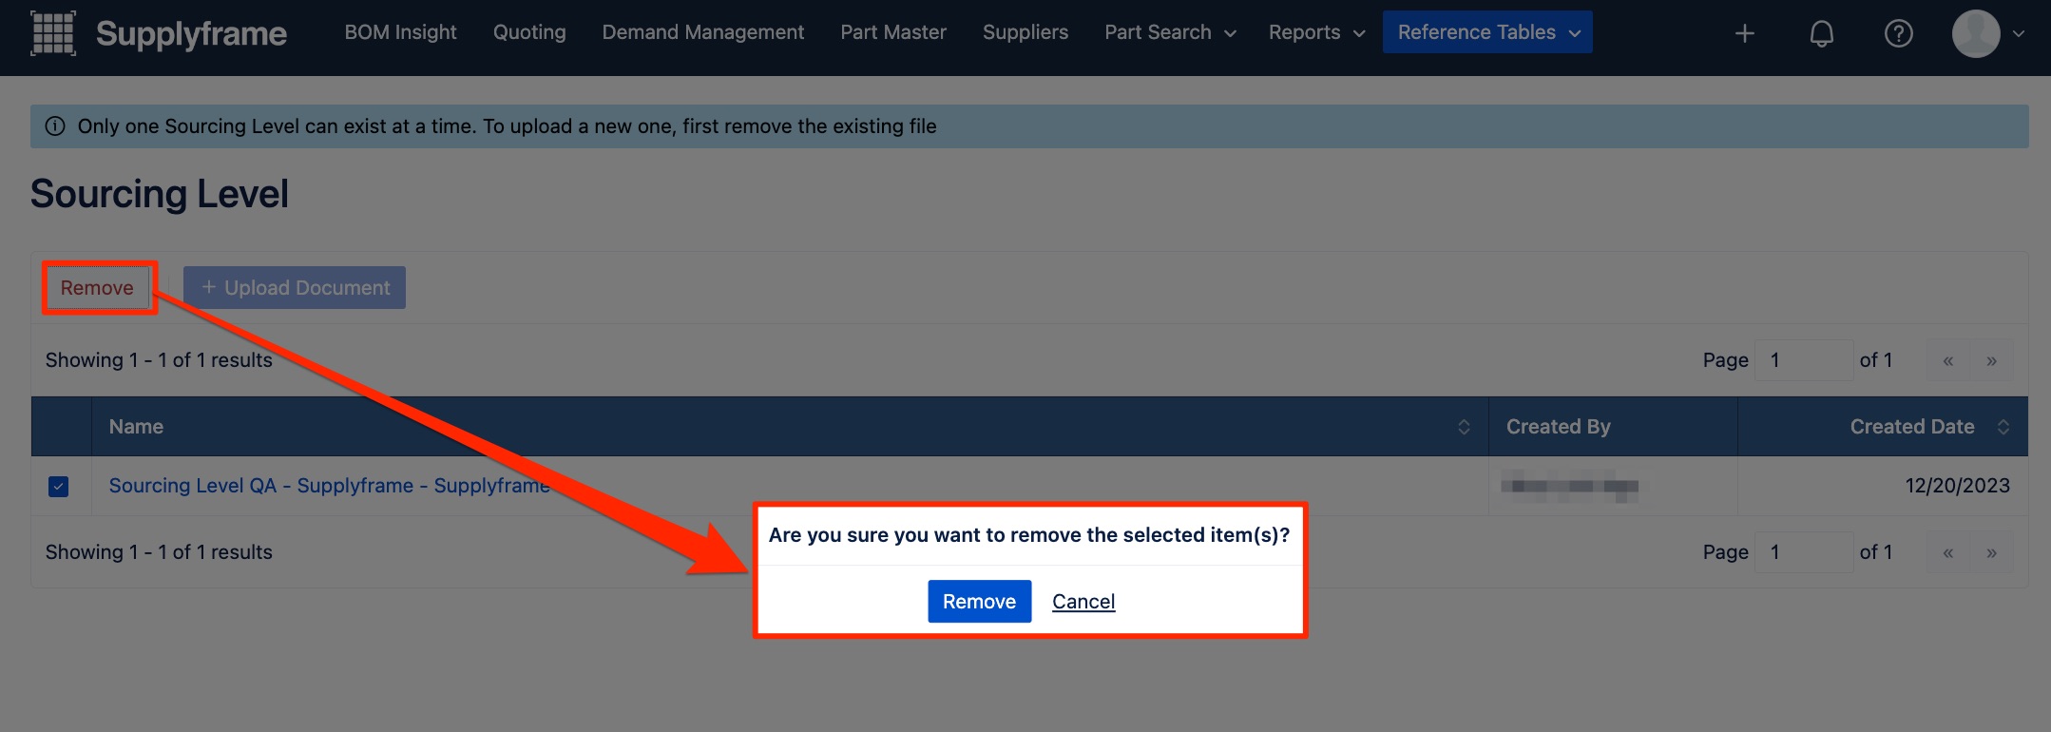Click the confirmation question text in the dialog
The height and width of the screenshot is (732, 2051).
pos(1028,535)
